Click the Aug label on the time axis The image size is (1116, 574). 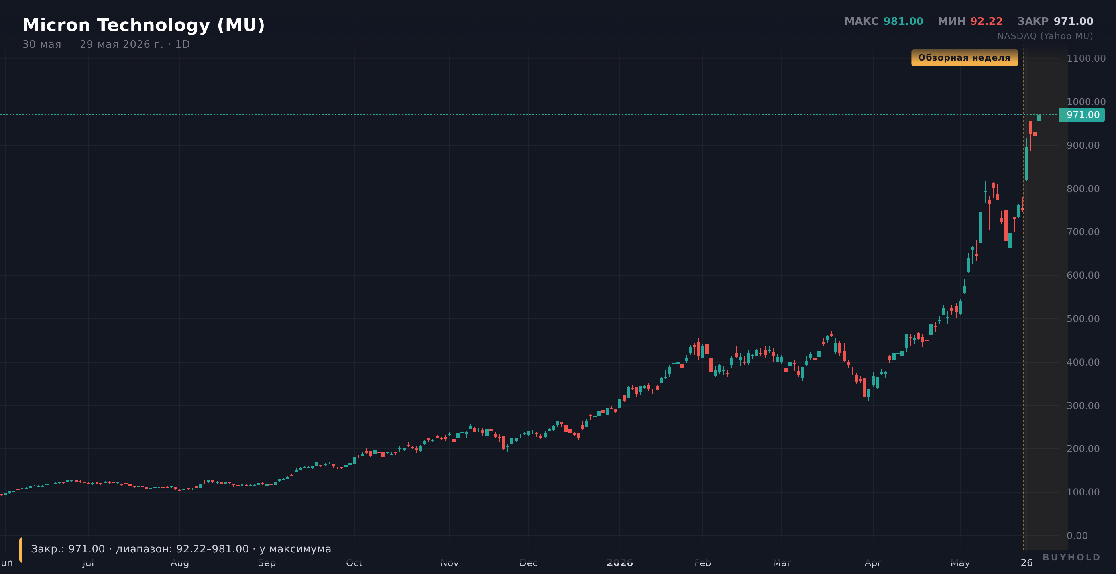pyautogui.click(x=180, y=563)
